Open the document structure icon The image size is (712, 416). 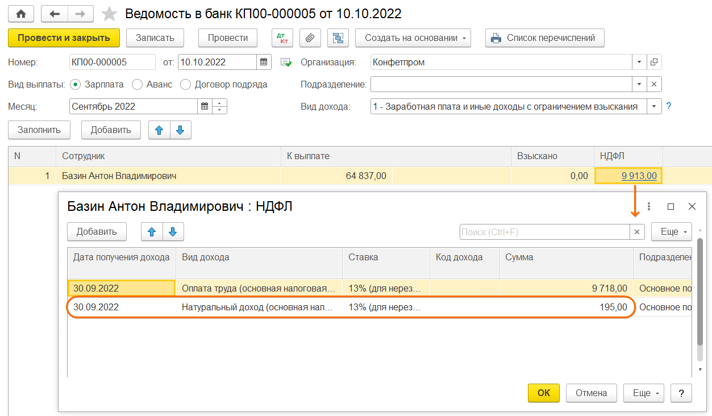[x=338, y=38]
